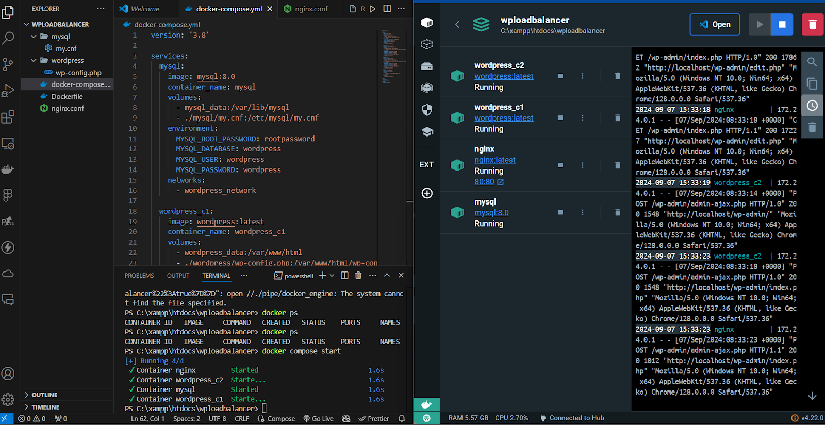Open the Source Control view
The height and width of the screenshot is (425, 825).
(8, 64)
